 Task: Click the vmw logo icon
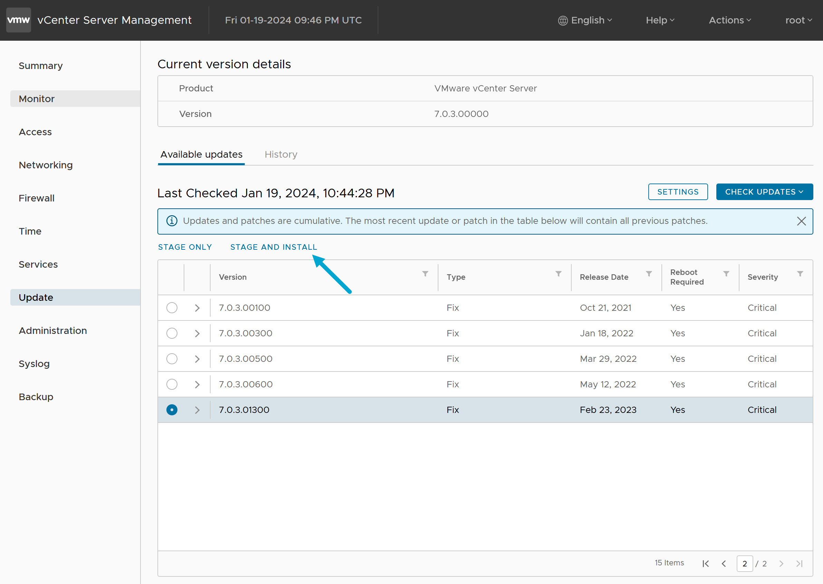click(18, 20)
